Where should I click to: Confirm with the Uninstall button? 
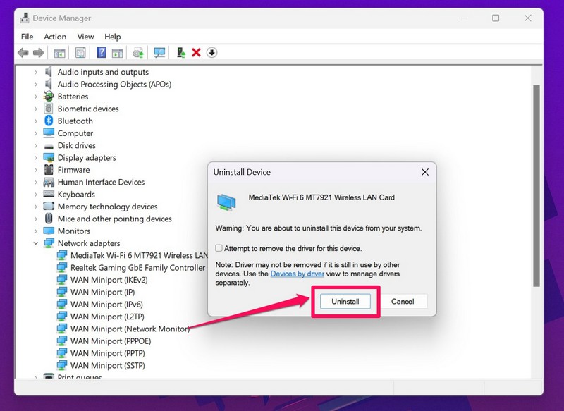click(x=345, y=302)
